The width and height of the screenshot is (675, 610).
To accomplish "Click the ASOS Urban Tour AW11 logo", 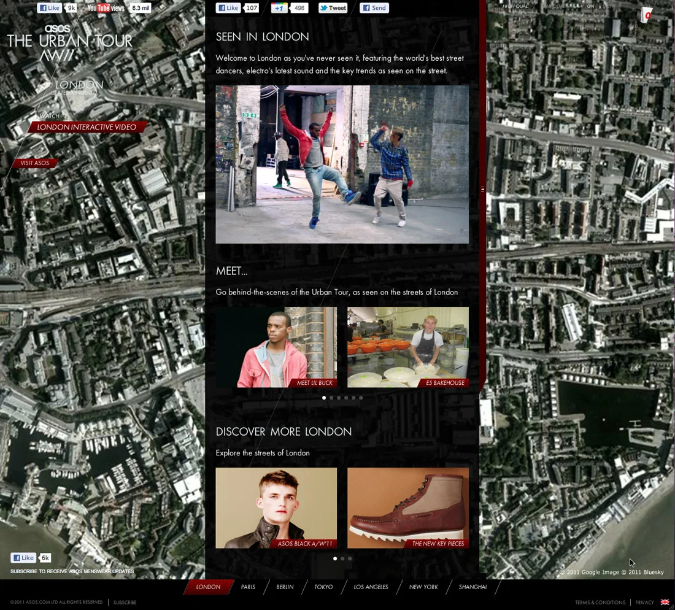I will (x=70, y=43).
